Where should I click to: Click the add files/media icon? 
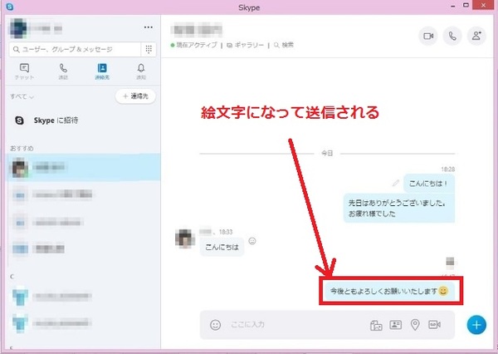375,325
